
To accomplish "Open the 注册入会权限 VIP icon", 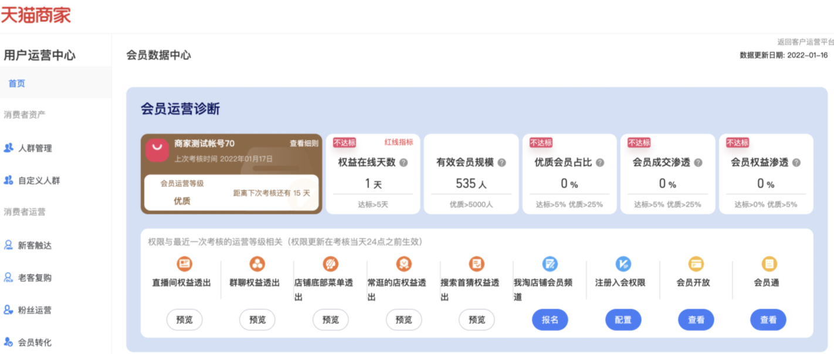I will coord(623,264).
